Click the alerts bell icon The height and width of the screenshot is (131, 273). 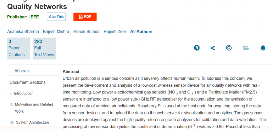click(263, 48)
